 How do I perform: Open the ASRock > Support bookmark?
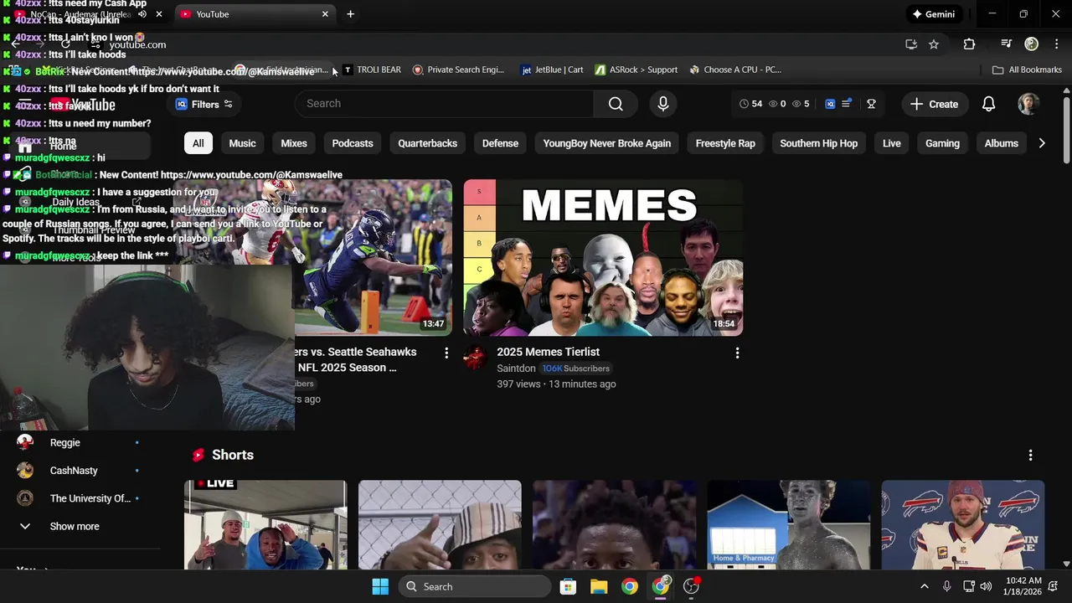[636, 70]
